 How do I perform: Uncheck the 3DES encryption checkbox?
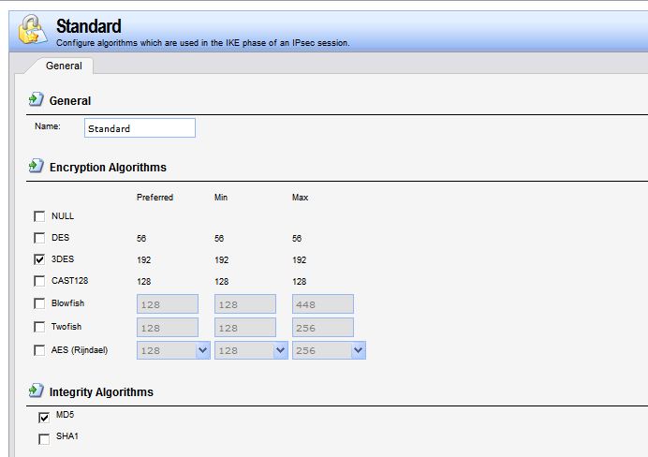39,259
